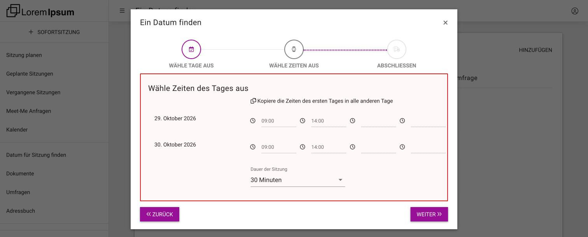Click third clock icon on 30. Oktober row
The height and width of the screenshot is (237, 588).
[352, 147]
